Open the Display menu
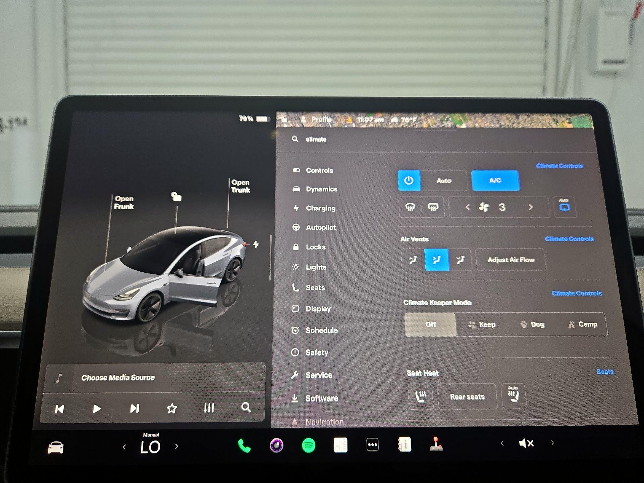Screen dimensions: 644x483 (311, 309)
